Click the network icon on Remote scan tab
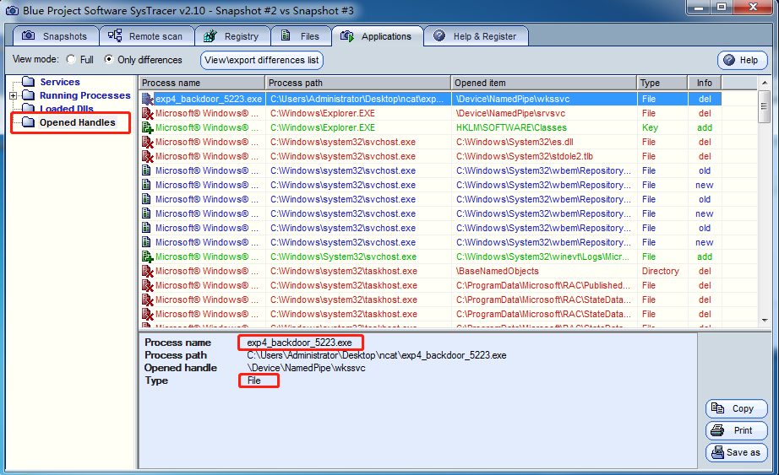Screen dimensions: 779x475 coord(115,35)
